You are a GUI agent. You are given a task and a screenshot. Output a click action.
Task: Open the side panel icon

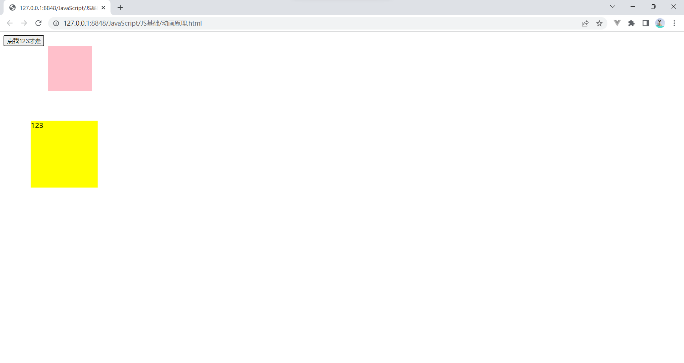point(646,23)
